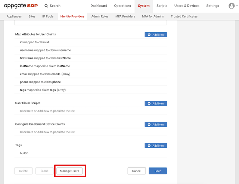Open the Operations menu
This screenshot has height=184, width=239.
(122, 6)
